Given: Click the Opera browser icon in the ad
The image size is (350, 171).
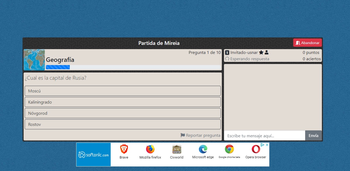Looking at the screenshot, I should click(x=256, y=149).
